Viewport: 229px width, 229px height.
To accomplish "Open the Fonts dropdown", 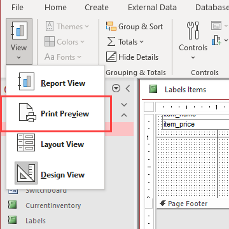I will tap(63, 57).
